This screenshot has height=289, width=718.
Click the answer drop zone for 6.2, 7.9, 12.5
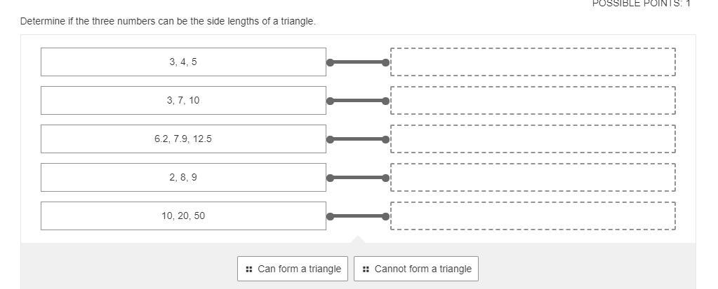click(533, 139)
